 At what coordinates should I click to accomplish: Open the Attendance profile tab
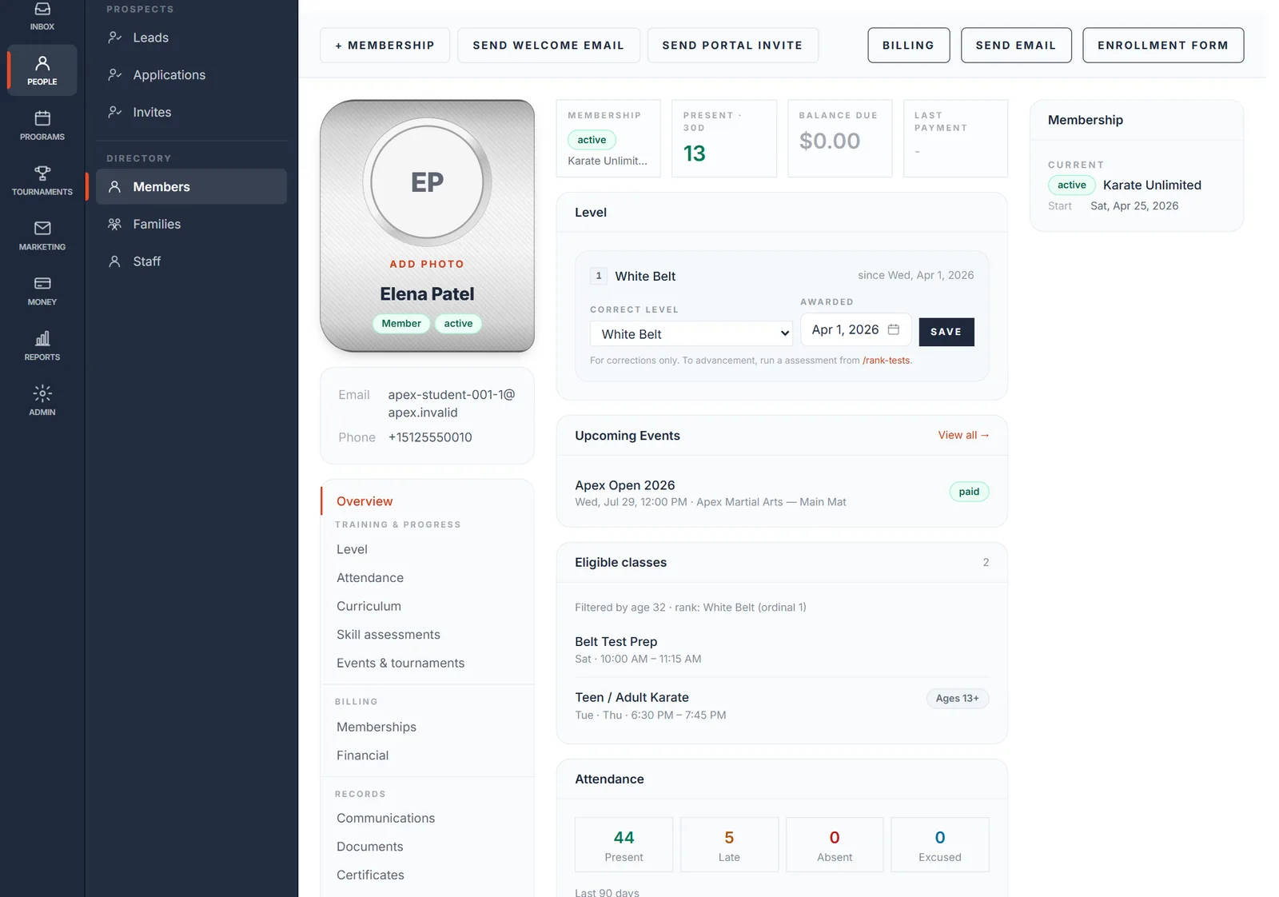pyautogui.click(x=428, y=577)
